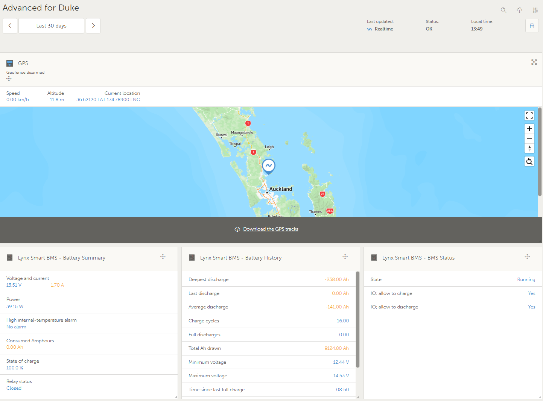
Task: Click Last discharge 0.00 Ah value
Action: click(340, 293)
